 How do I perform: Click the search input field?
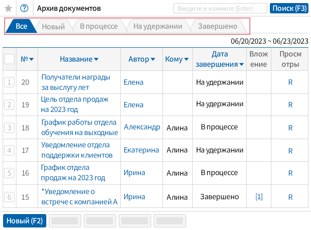220,8
